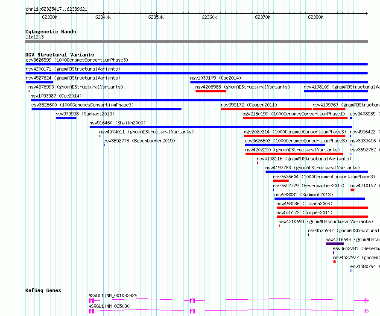The width and height of the screenshot is (380, 316).
Task: Select the red nsv555172 variant bar
Action: (266, 109)
